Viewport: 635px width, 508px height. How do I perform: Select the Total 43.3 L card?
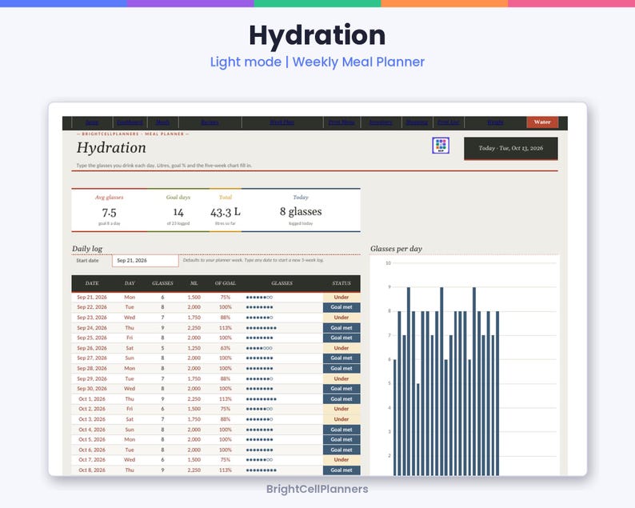pos(226,210)
